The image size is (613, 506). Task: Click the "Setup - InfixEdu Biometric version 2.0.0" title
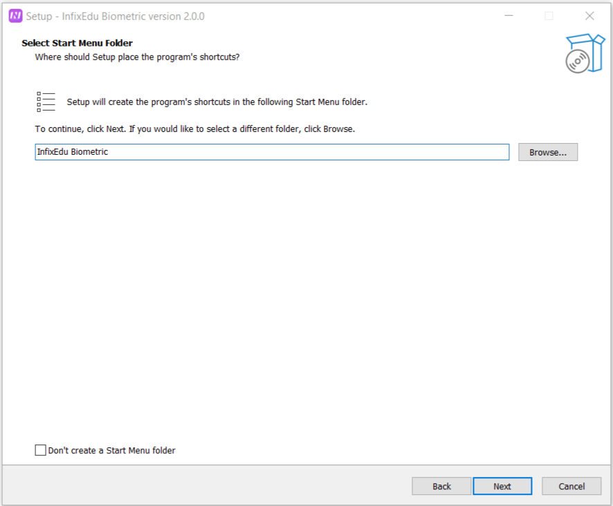[x=115, y=16]
